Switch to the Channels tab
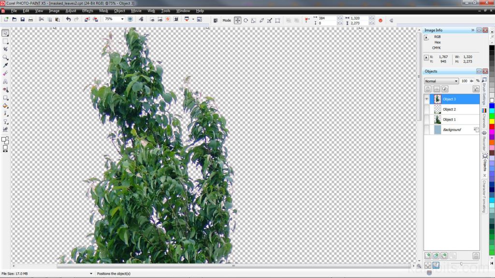 point(484,120)
